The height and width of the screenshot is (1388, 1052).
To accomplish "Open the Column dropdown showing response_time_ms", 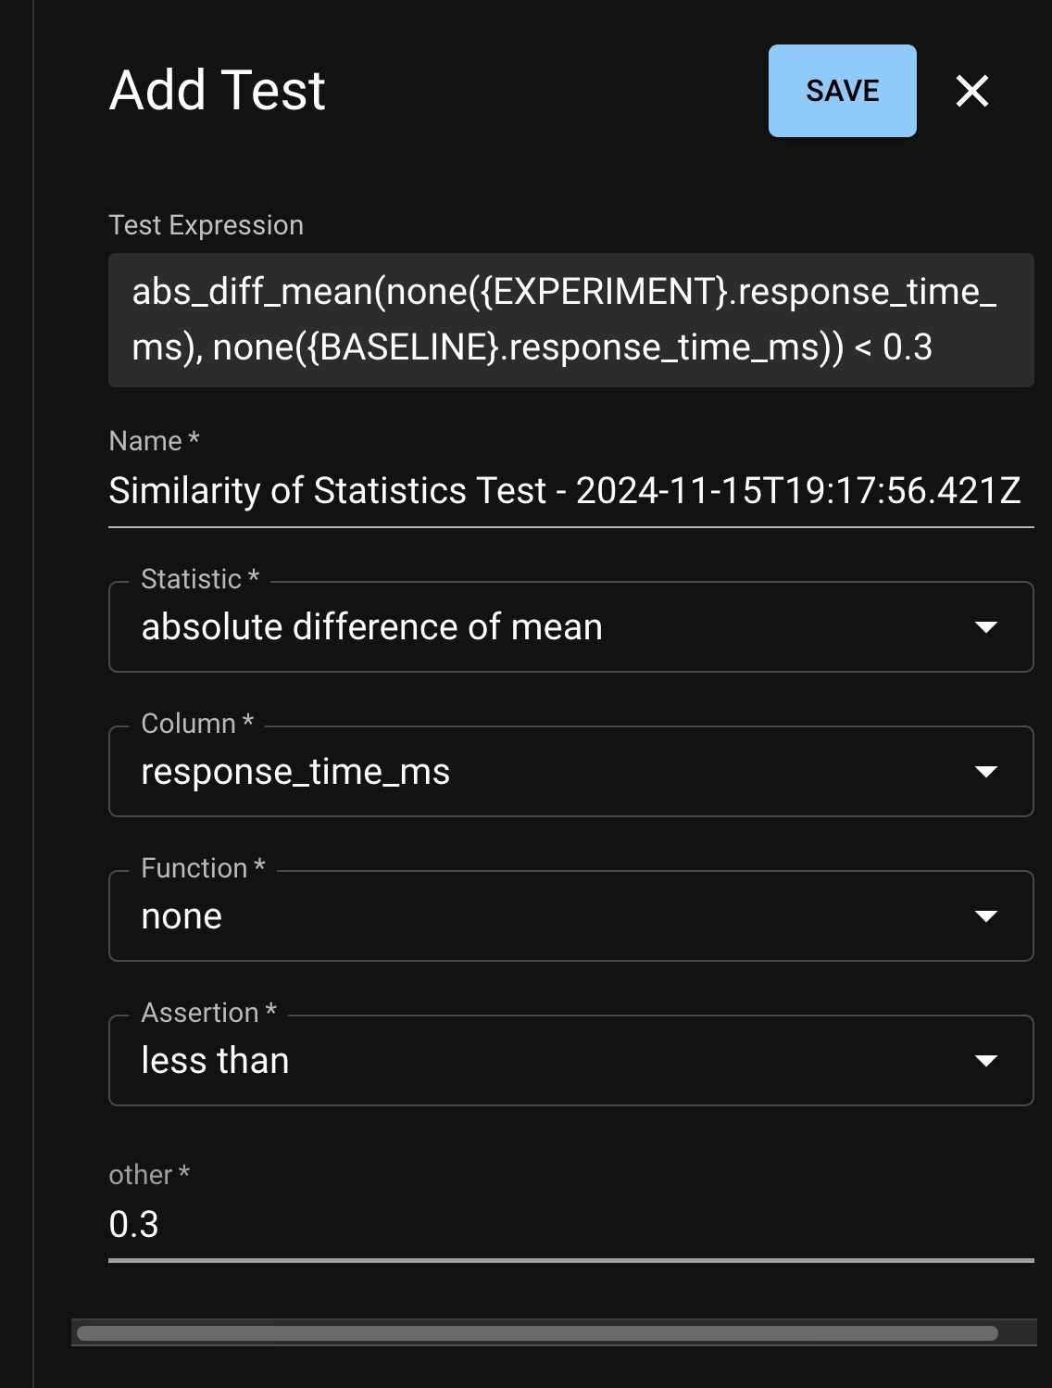I will pyautogui.click(x=556, y=772).
